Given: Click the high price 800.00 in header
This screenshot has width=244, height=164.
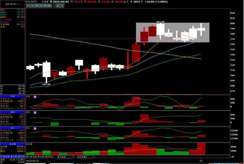Looking at the screenshot, I should click(x=92, y=2).
